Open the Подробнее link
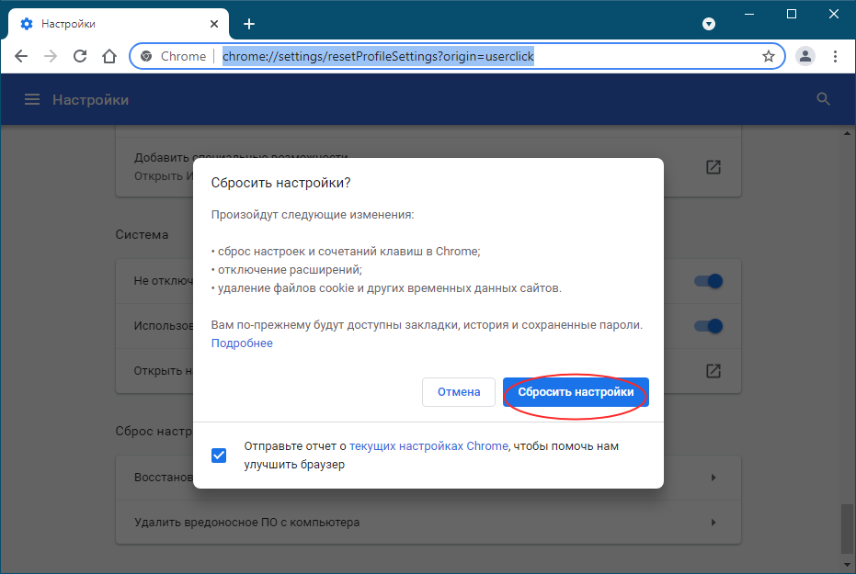The height and width of the screenshot is (574, 856). click(x=242, y=343)
